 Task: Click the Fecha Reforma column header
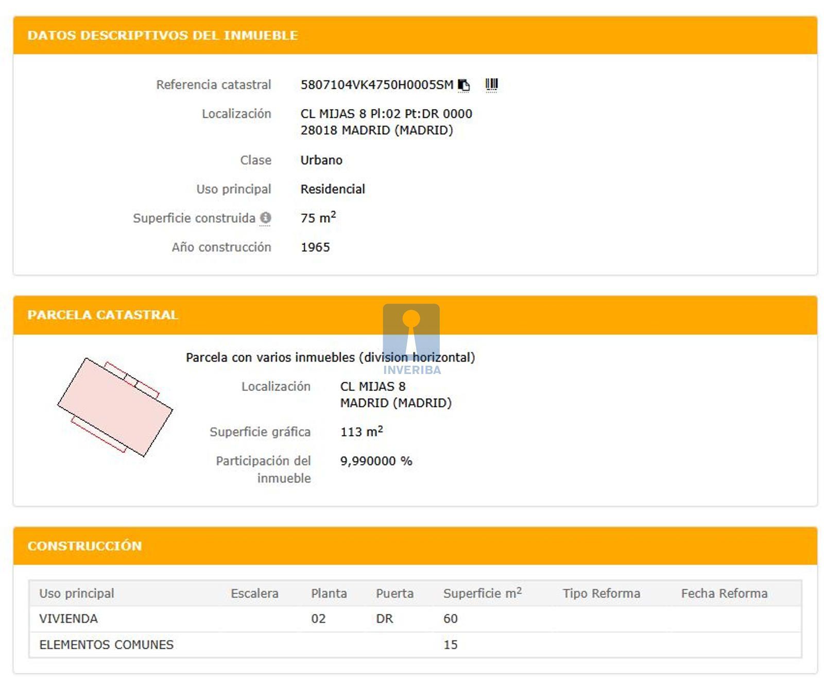724,593
